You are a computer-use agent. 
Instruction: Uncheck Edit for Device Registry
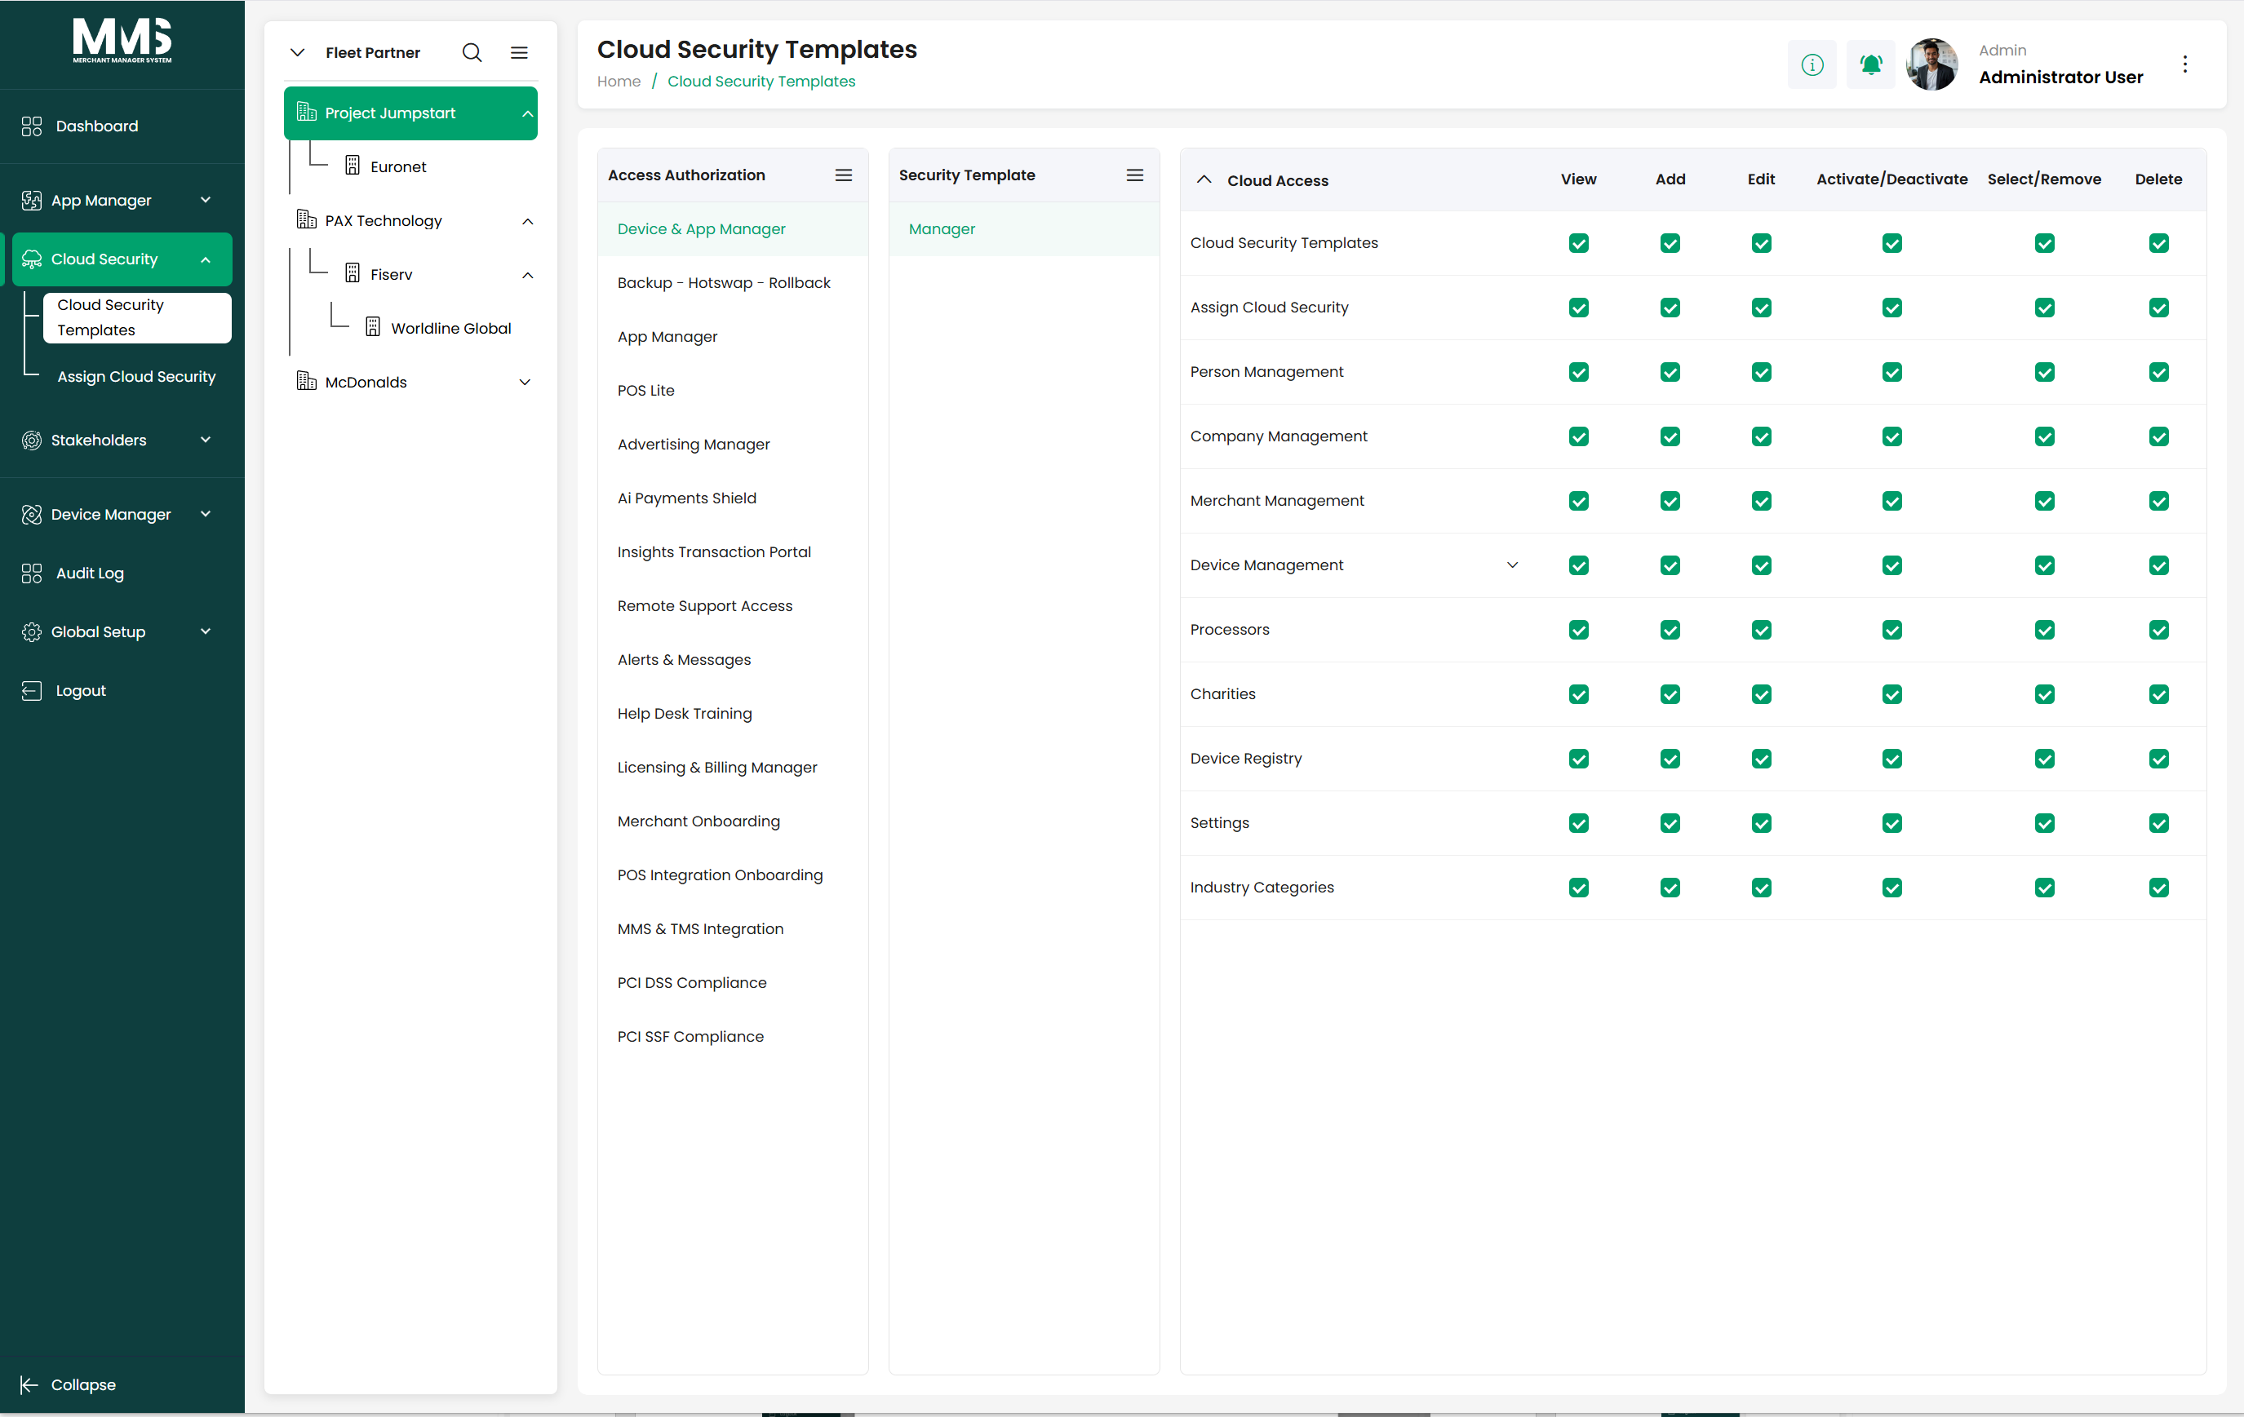[1761, 759]
